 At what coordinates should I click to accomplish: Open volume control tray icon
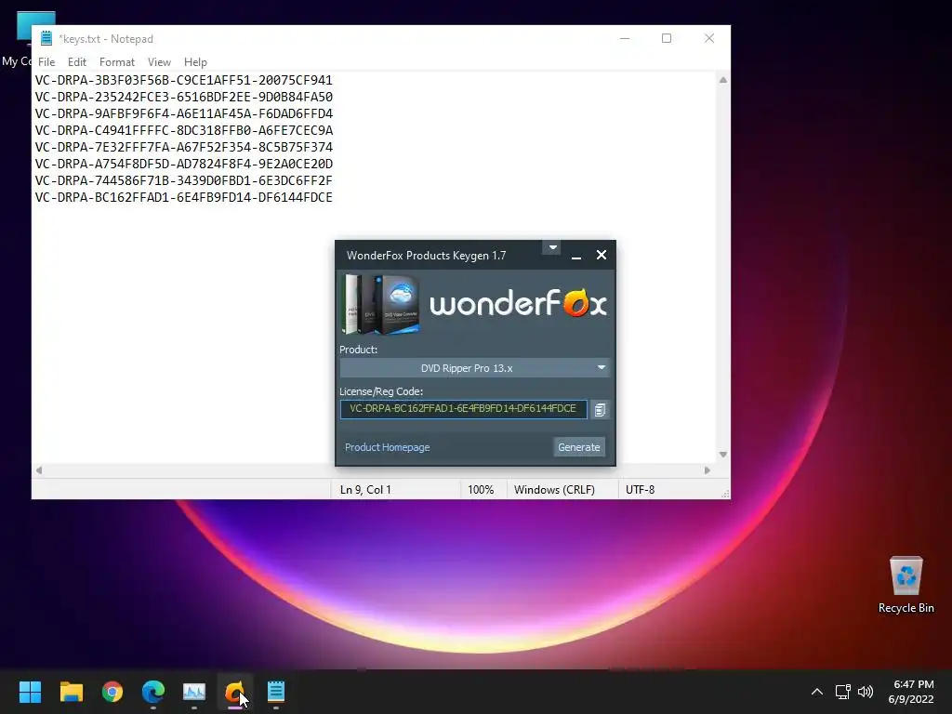click(866, 692)
